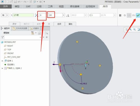Screen dimensions: 140x106
Task: Click the Zoom out icon in graphics toolbar
Action: pyautogui.click(x=134, y=30)
